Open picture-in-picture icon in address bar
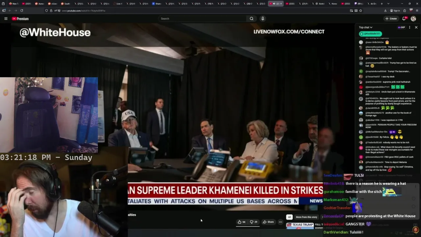This screenshot has height=237, width=421. tap(351, 11)
